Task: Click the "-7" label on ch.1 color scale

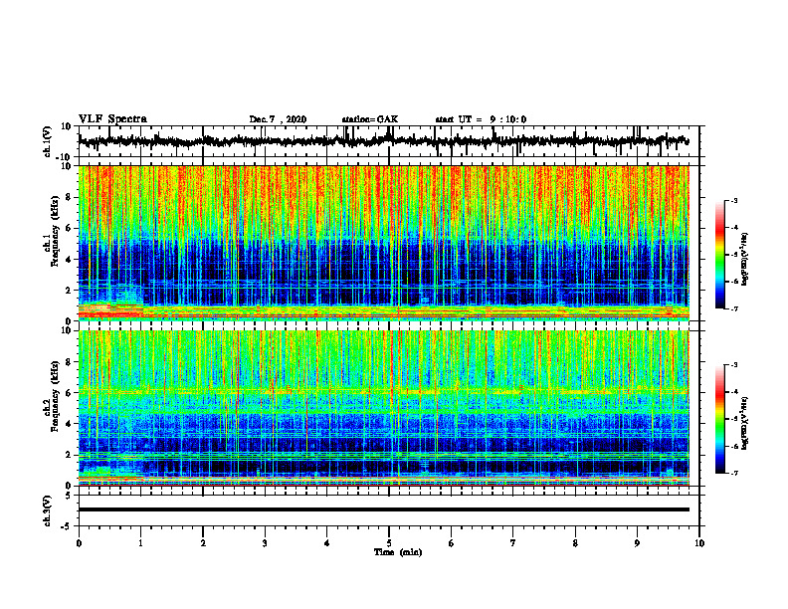Action: pyautogui.click(x=734, y=308)
